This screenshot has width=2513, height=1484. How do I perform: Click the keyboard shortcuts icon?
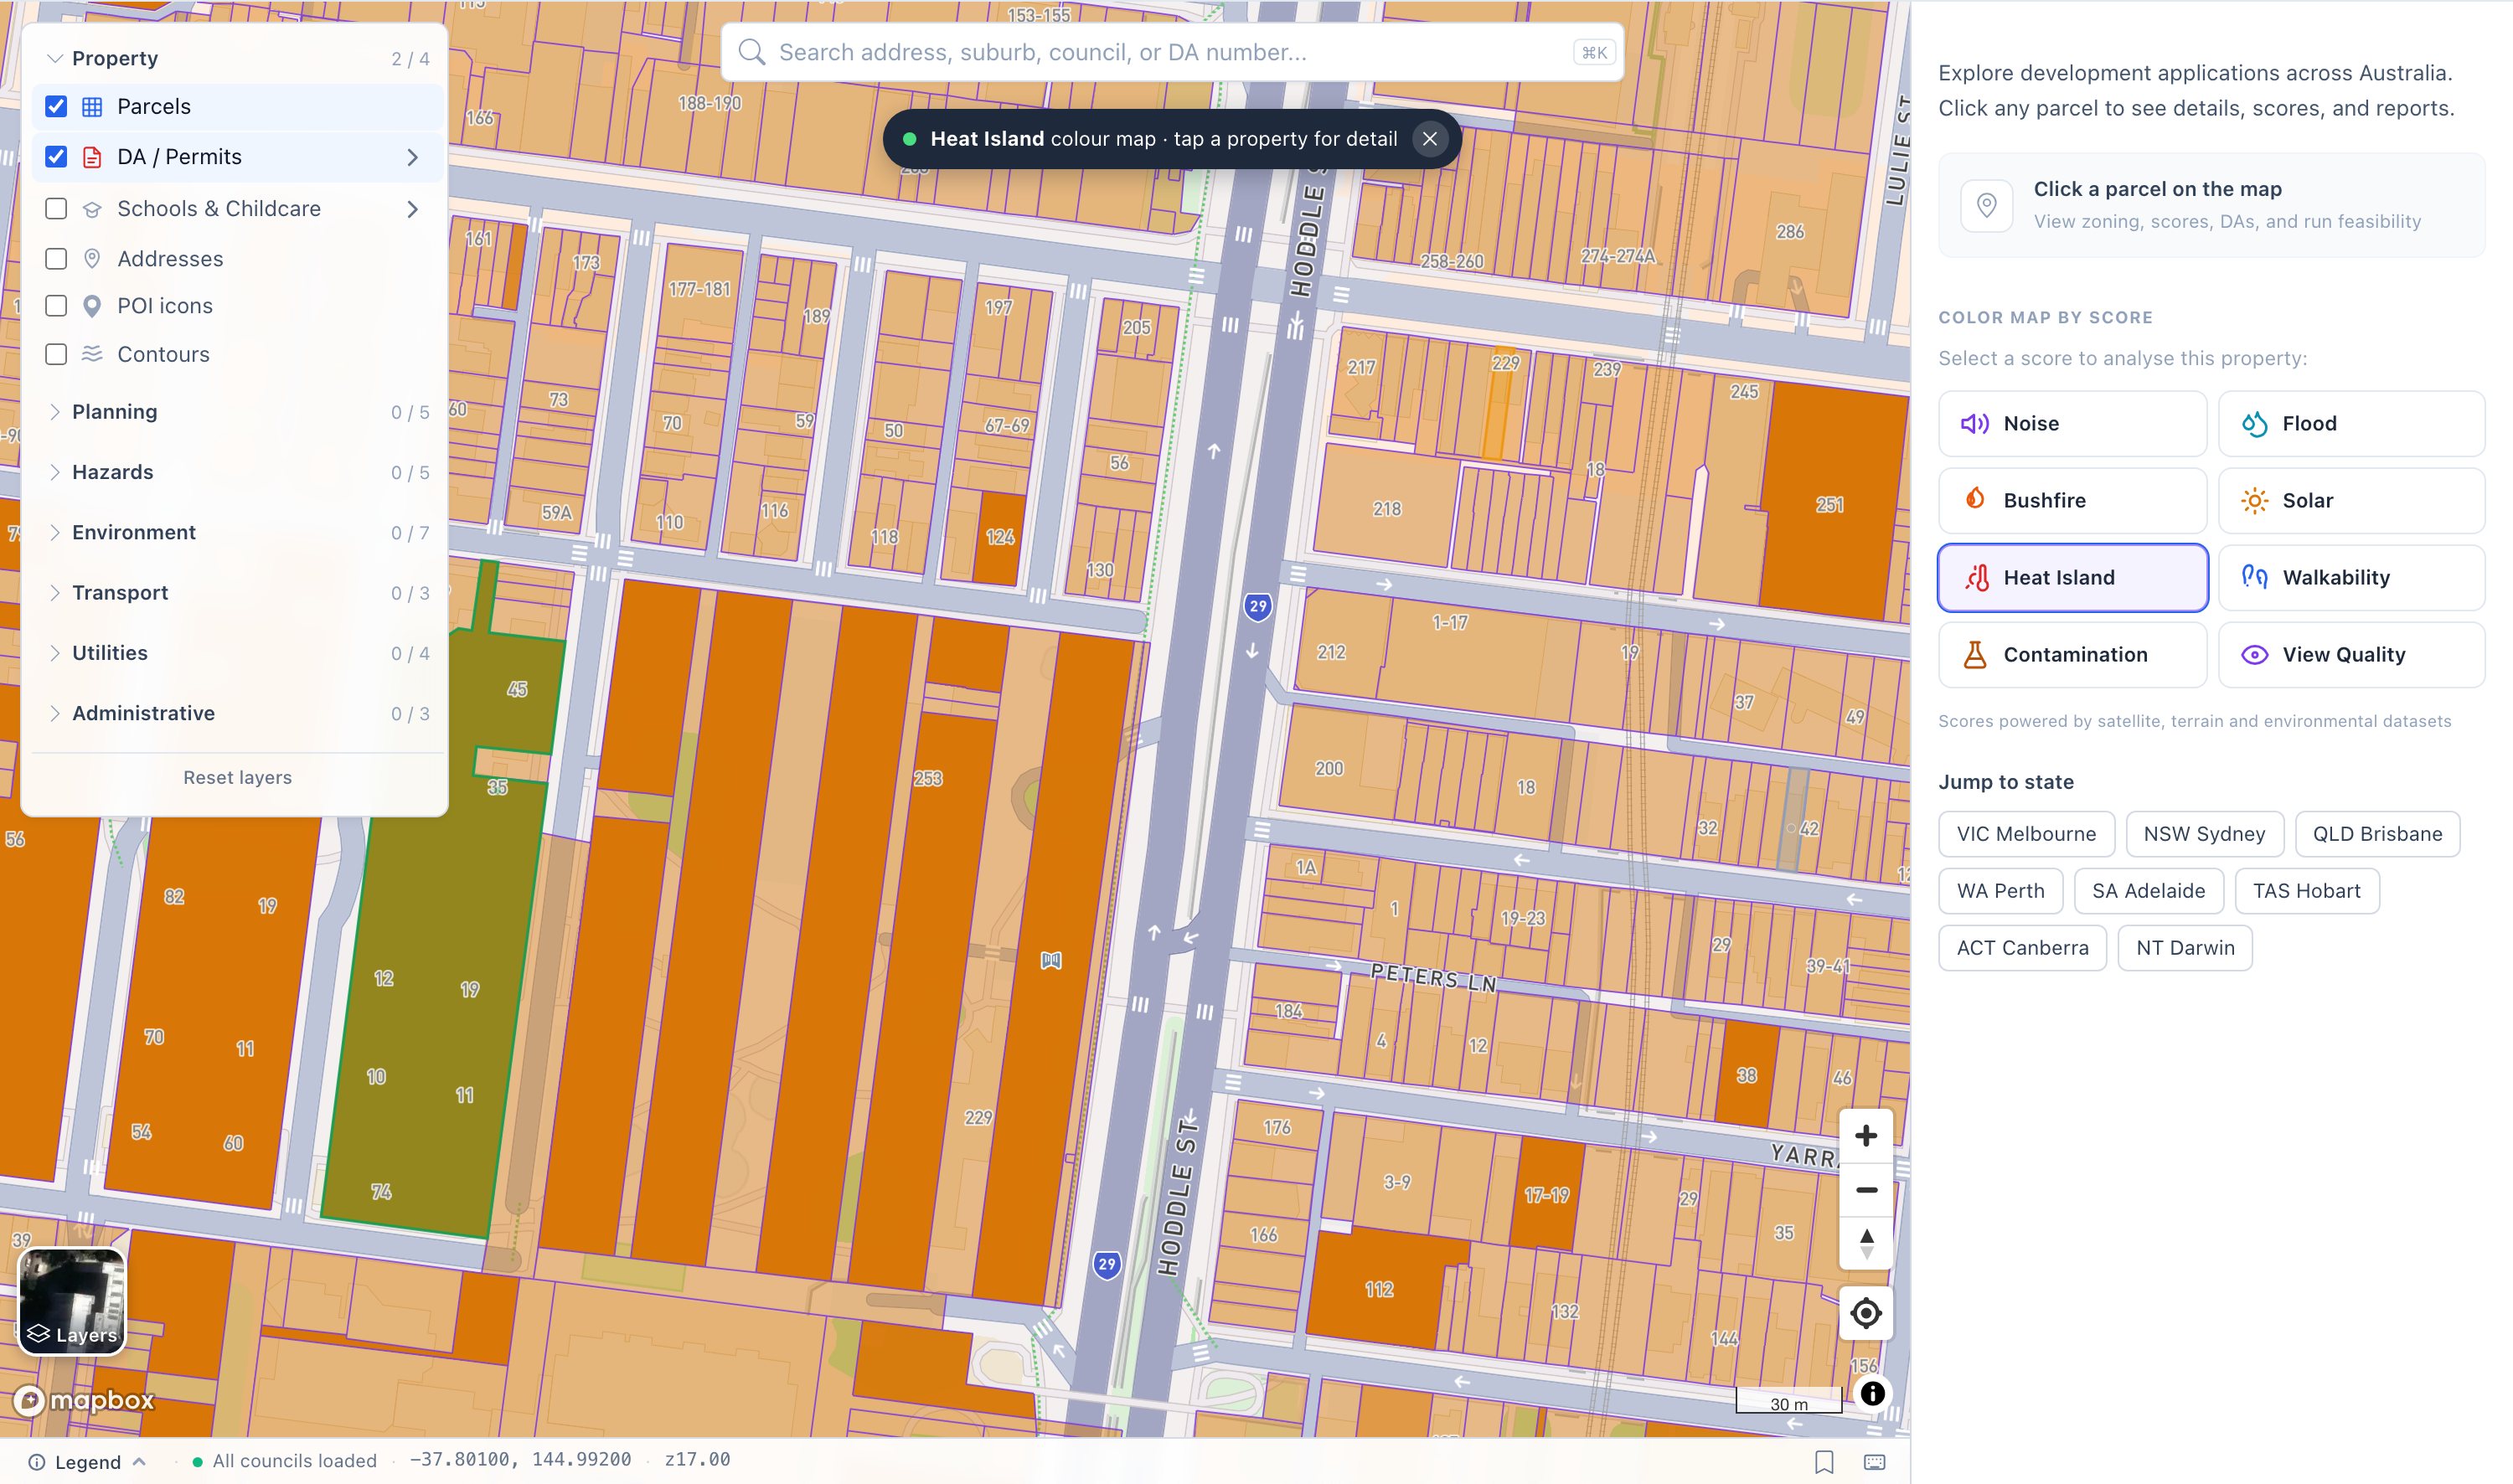(1875, 1462)
